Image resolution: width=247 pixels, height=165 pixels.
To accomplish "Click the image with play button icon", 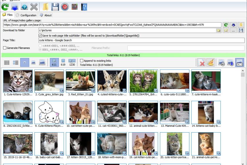I will (221, 62).
